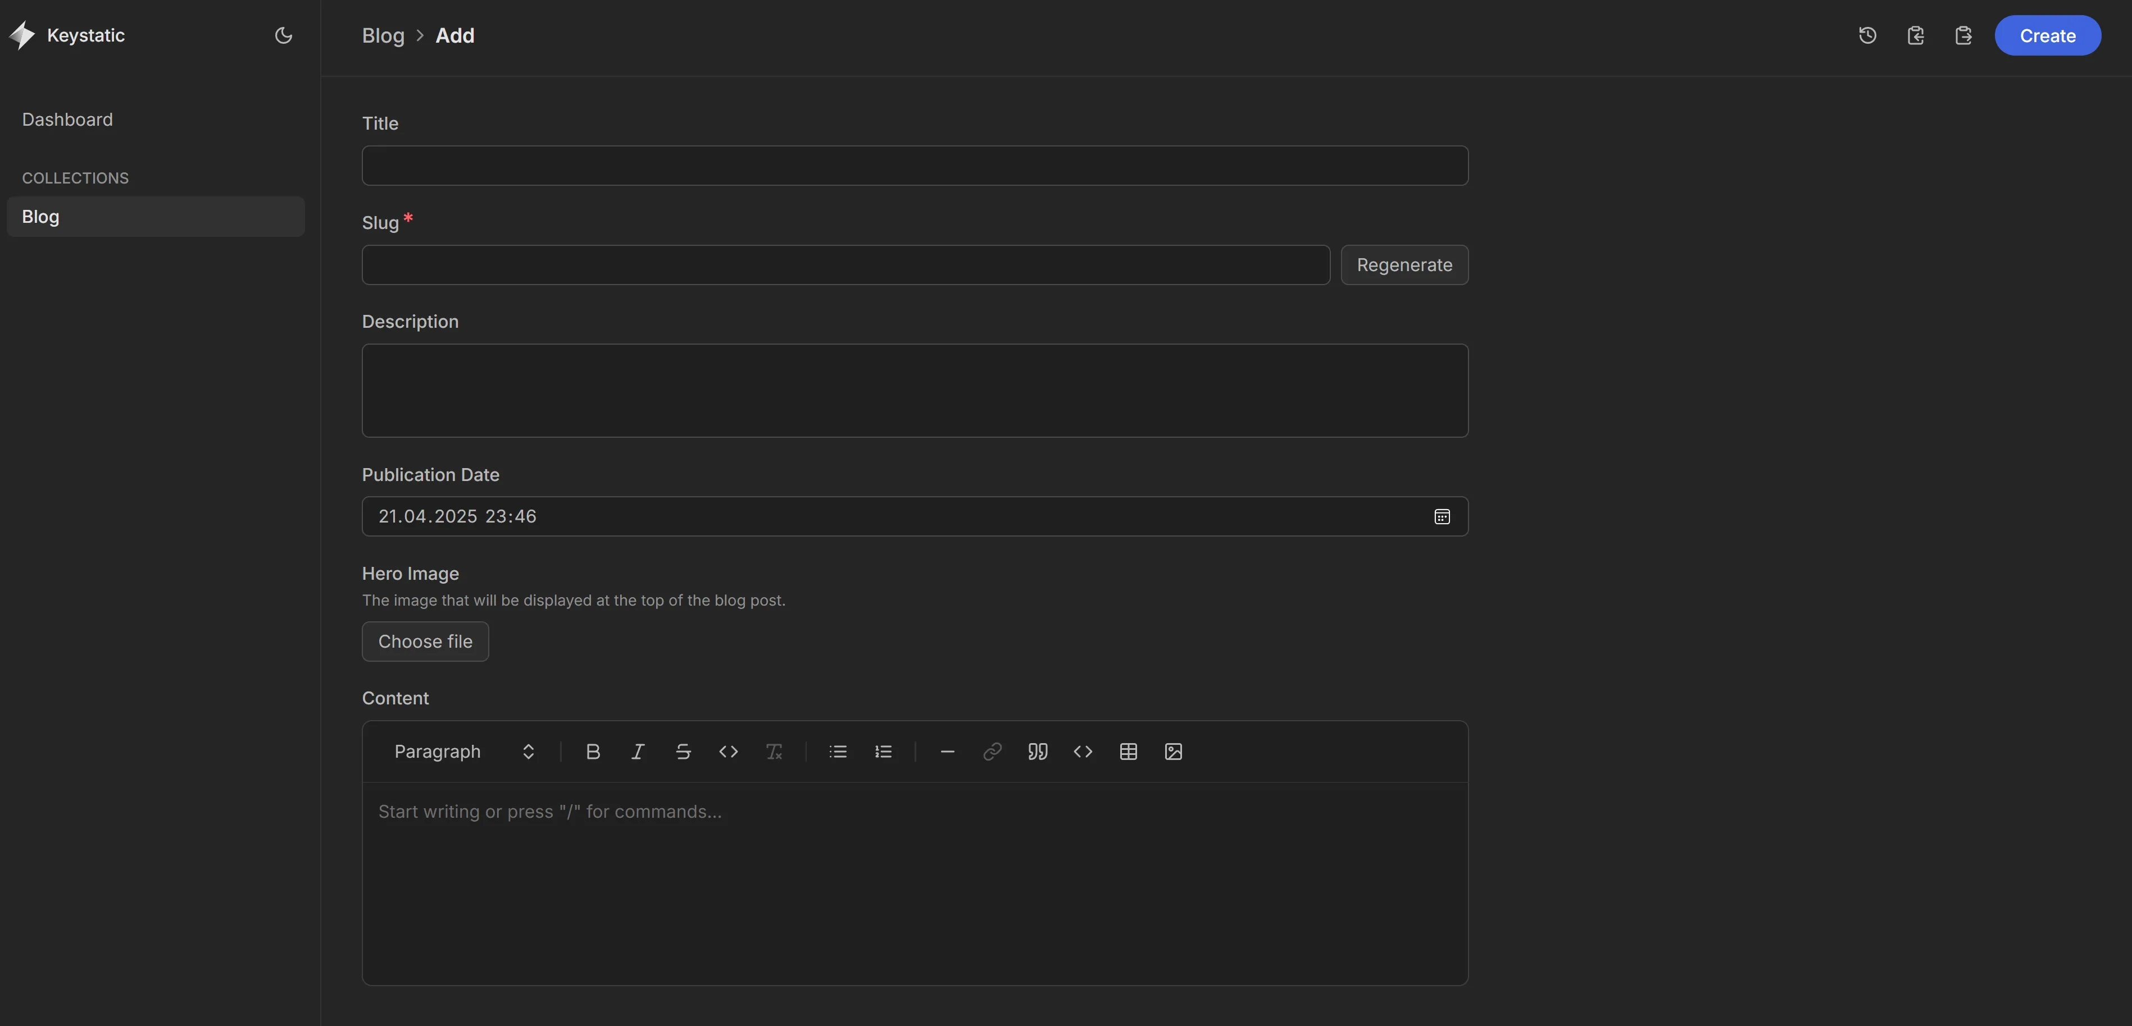Viewport: 2132px width, 1026px height.
Task: Insert a bulleted list
Action: click(x=838, y=752)
